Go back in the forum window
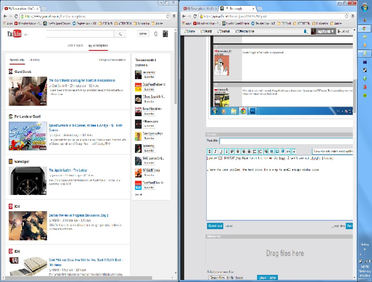This screenshot has width=372, height=282. [184, 16]
